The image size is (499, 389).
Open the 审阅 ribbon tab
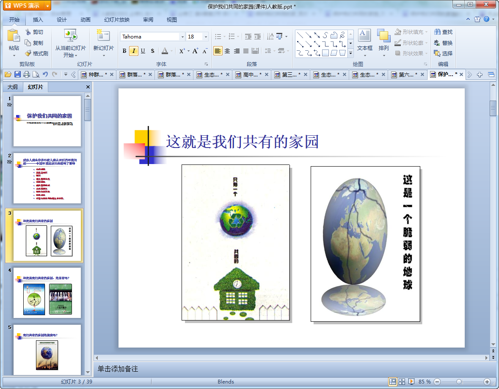[148, 20]
